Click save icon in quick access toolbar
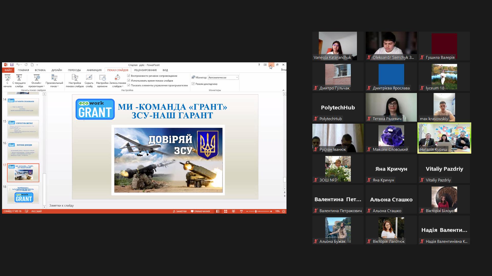This screenshot has width=492, height=276. pyautogui.click(x=12, y=65)
